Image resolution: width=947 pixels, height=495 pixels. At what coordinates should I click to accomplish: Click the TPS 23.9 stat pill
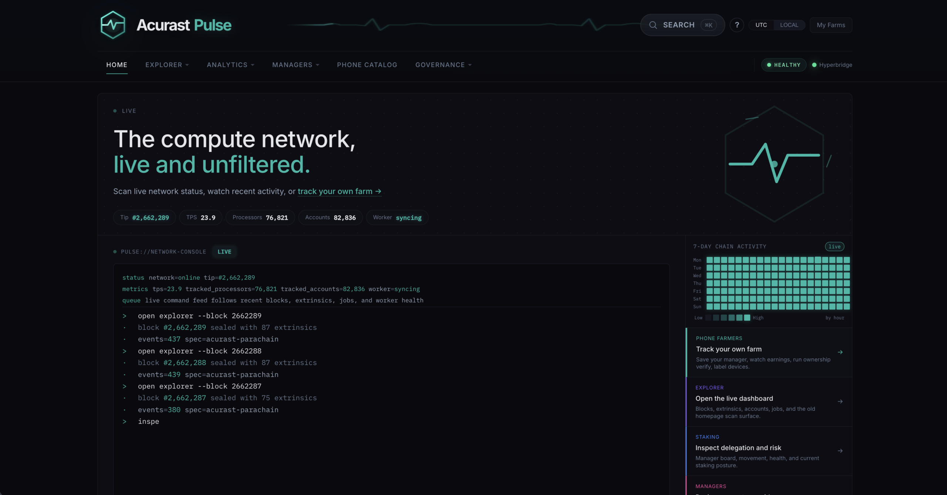pyautogui.click(x=200, y=217)
